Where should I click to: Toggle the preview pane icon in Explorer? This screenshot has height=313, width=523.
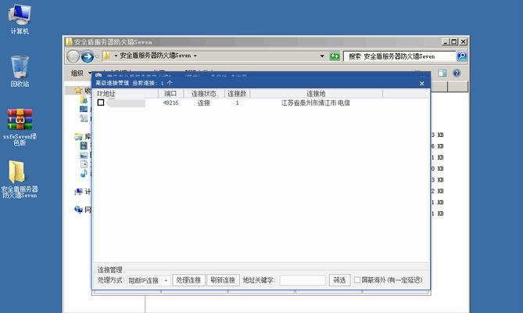442,73
